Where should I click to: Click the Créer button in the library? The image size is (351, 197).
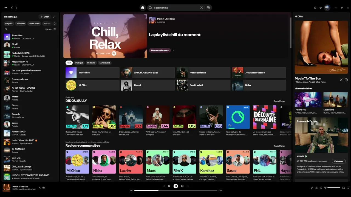[45, 17]
